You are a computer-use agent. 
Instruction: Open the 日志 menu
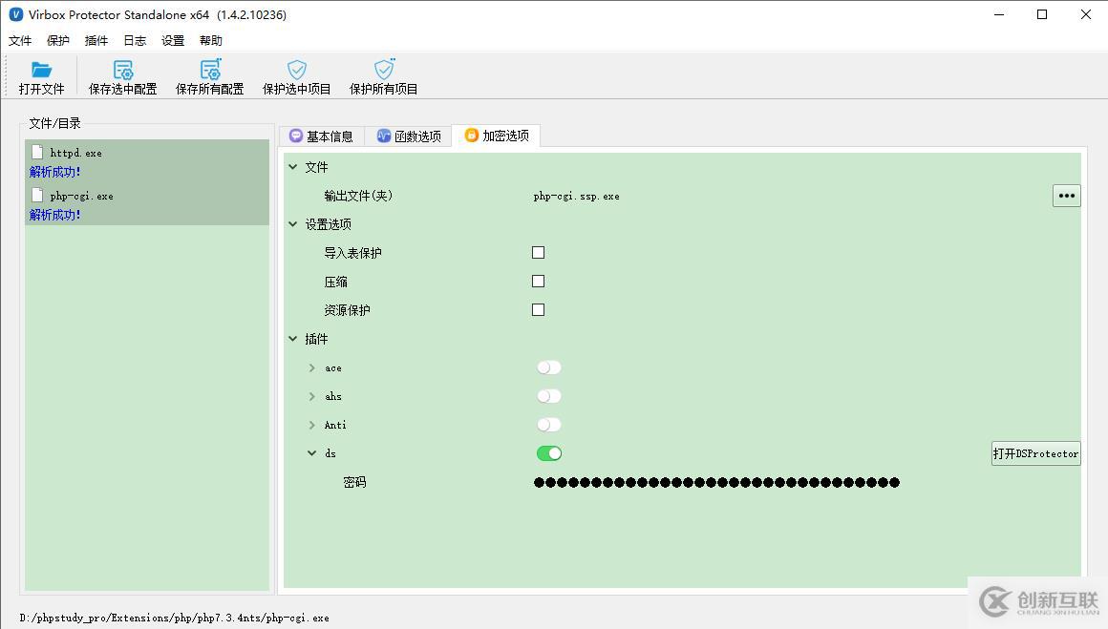coord(135,40)
